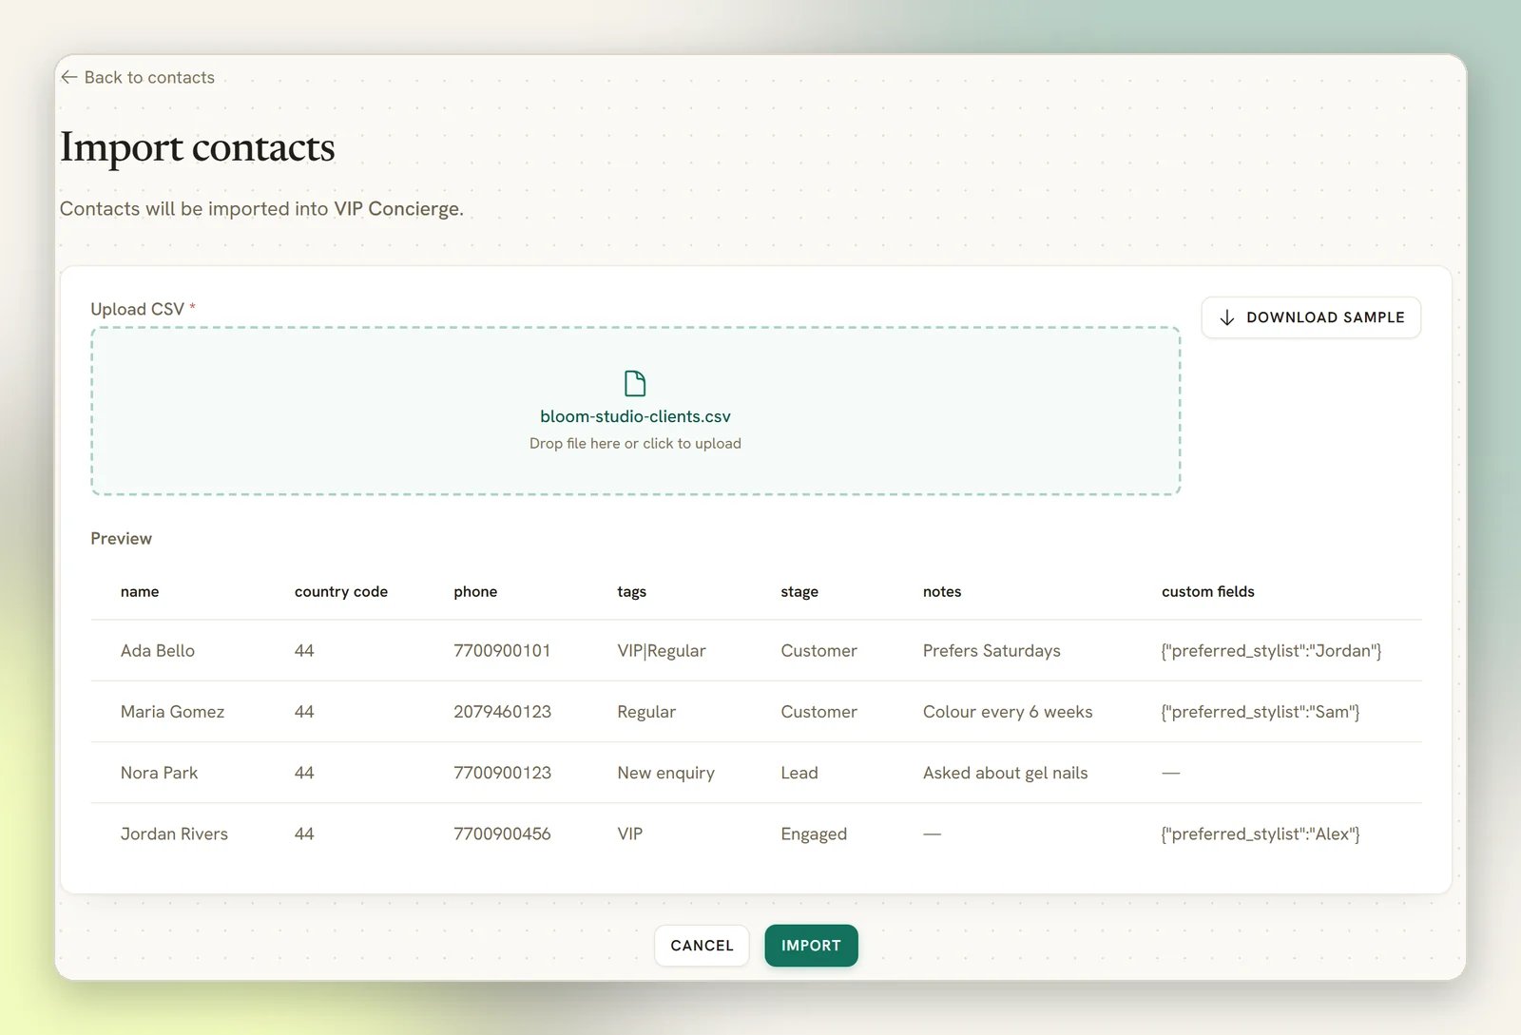The height and width of the screenshot is (1035, 1521).
Task: Click the preferred_stylist Sam custom field
Action: coord(1261,712)
